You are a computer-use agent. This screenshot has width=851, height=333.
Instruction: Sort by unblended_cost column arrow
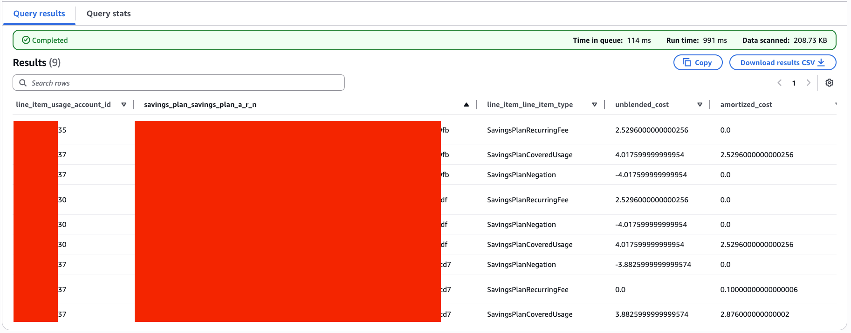pos(700,105)
